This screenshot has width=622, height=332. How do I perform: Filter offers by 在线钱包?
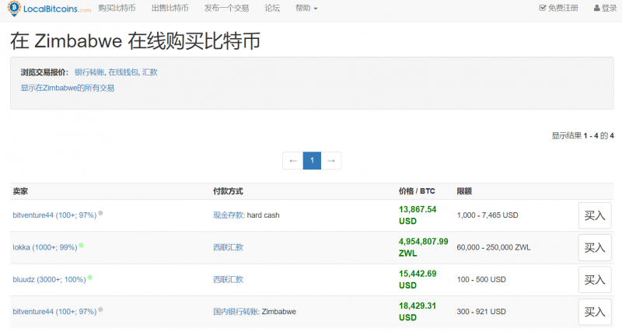click(x=123, y=72)
